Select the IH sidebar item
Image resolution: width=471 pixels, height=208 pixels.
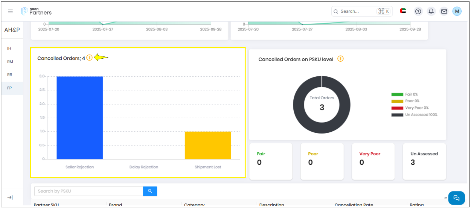tap(9, 49)
